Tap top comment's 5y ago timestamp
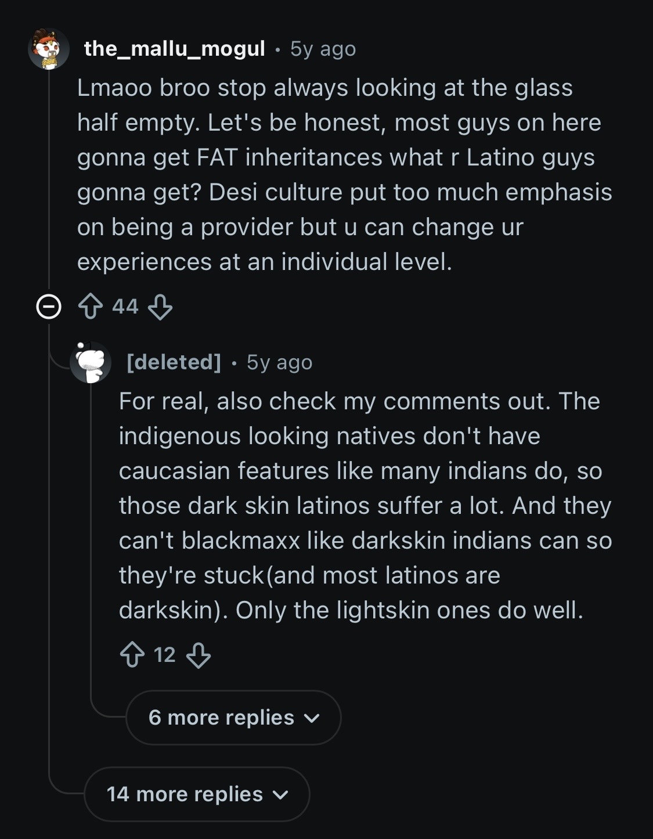The image size is (653, 839). pyautogui.click(x=323, y=49)
